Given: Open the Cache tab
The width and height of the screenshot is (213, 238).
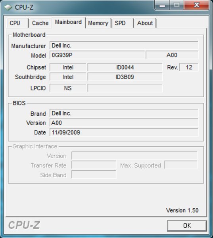Looking at the screenshot, I should coord(40,23).
